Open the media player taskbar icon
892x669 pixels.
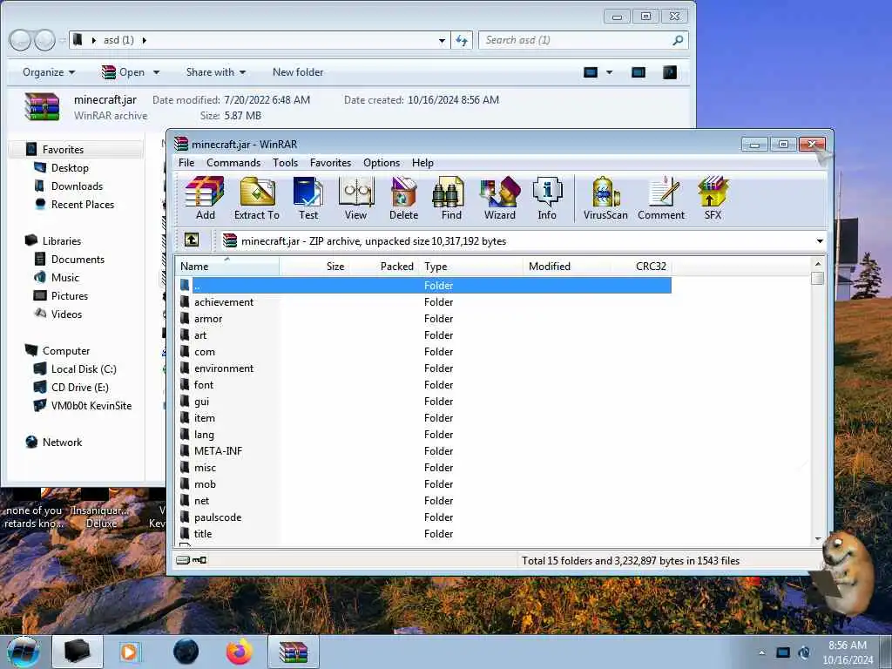[x=129, y=652]
